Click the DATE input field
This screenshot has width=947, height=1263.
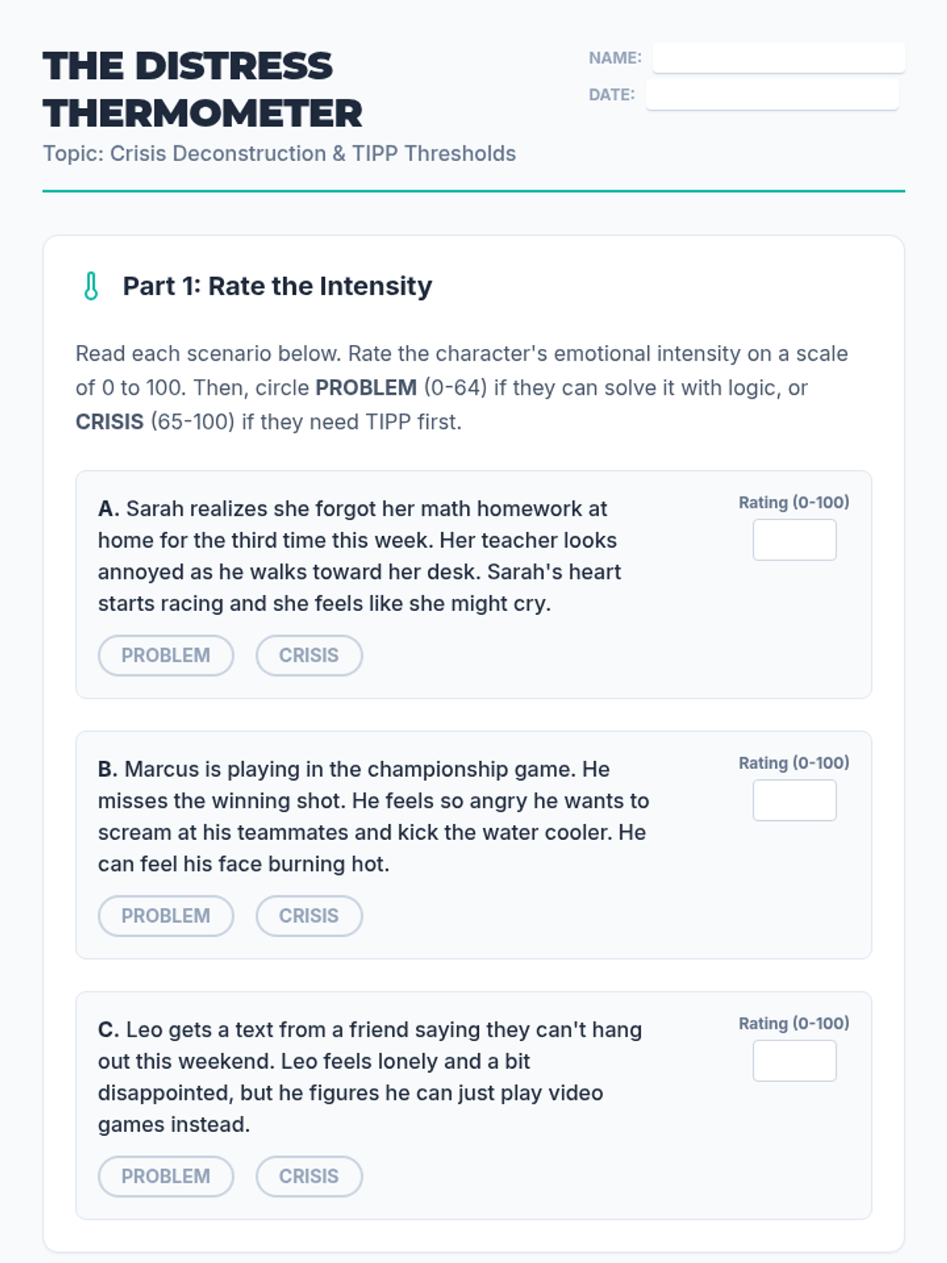pyautogui.click(x=772, y=95)
